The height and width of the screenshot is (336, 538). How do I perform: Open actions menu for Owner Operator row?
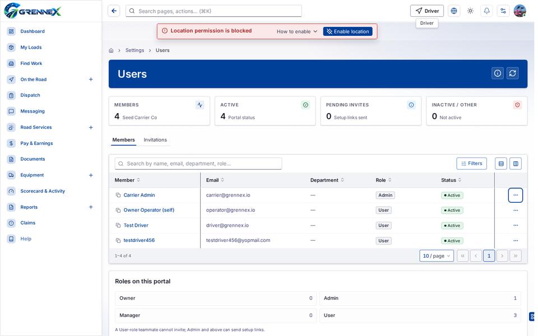(x=516, y=210)
